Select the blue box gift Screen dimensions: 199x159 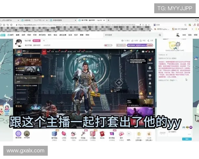[x=54, y=133]
